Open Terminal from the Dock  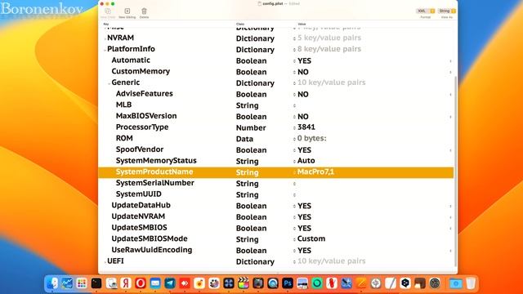96,283
